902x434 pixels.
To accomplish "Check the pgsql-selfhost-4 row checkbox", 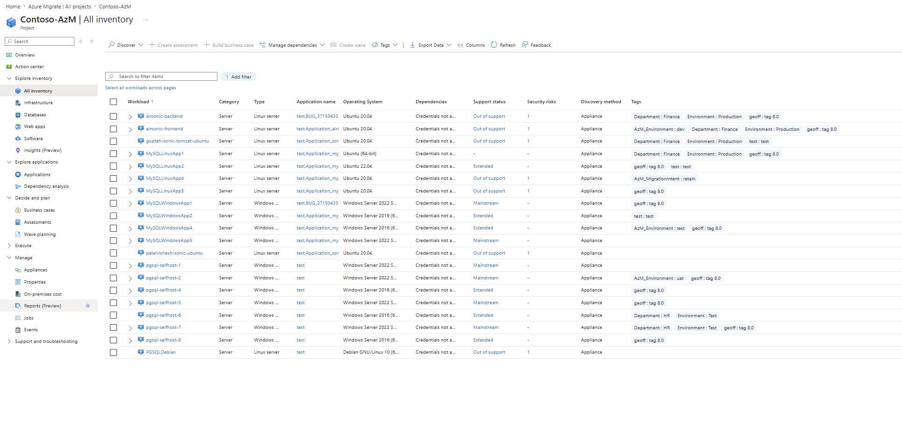I will 113,291.
